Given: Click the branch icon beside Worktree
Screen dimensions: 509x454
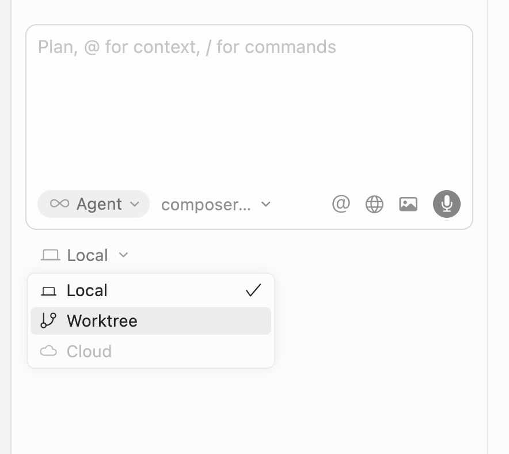Looking at the screenshot, I should (48, 321).
